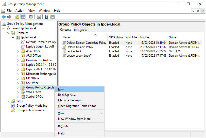The image size is (206, 138).
Task: Select Default Domain Policy row in list
Action: pos(80,47)
